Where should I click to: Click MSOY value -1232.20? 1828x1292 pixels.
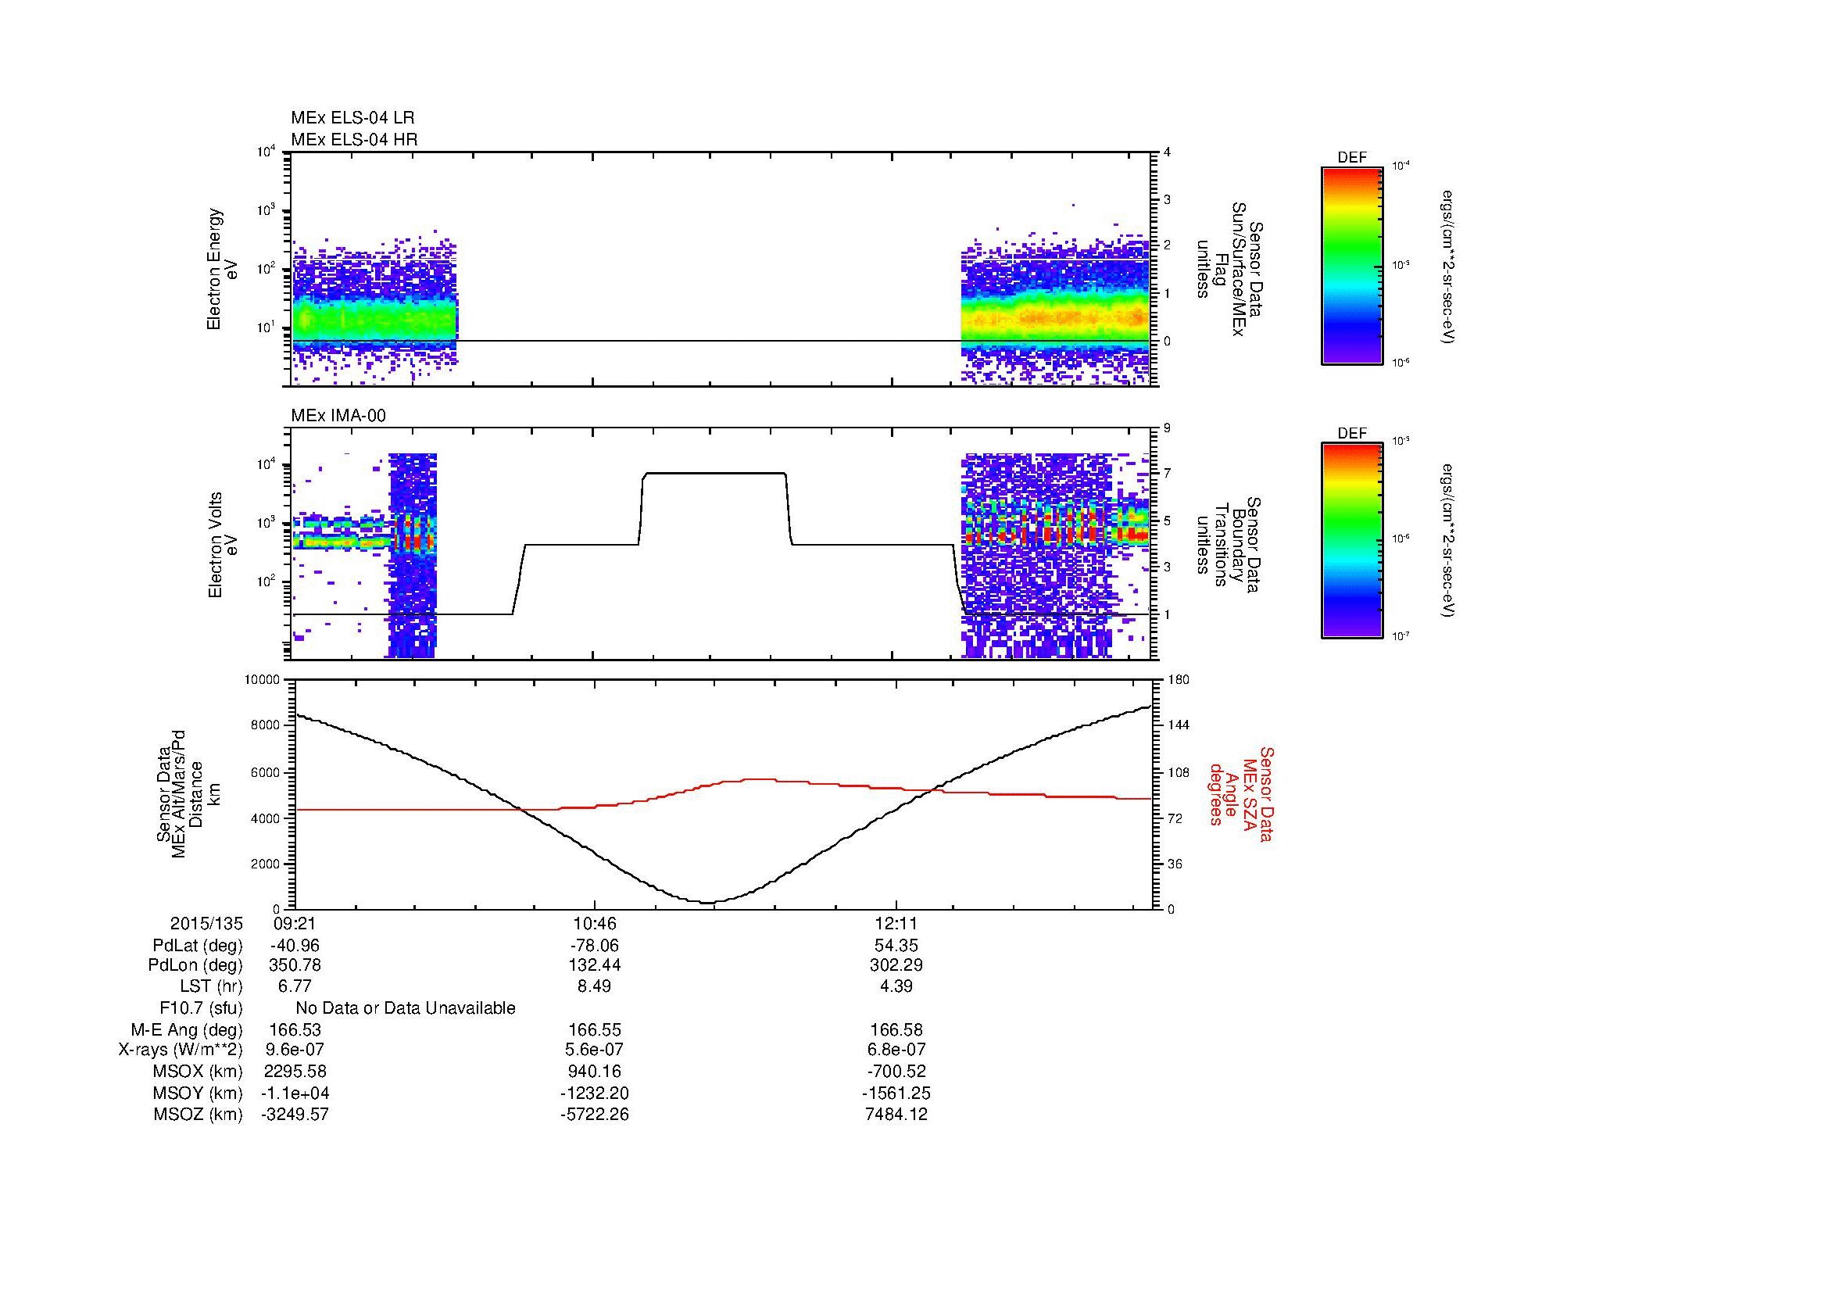click(595, 1093)
